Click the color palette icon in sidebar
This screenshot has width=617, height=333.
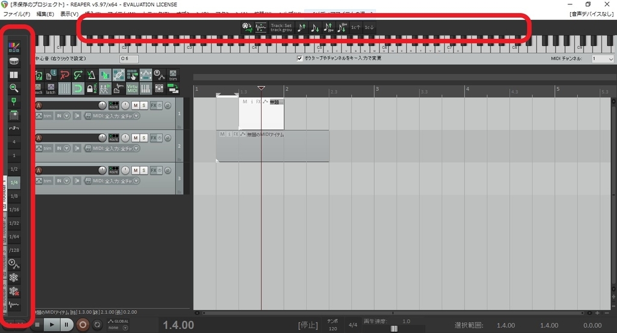tap(14, 48)
